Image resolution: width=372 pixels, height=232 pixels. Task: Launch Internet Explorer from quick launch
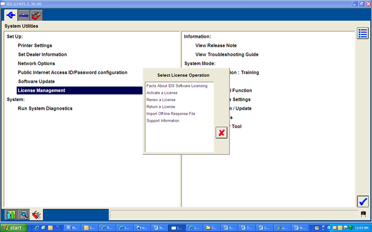click(x=37, y=228)
